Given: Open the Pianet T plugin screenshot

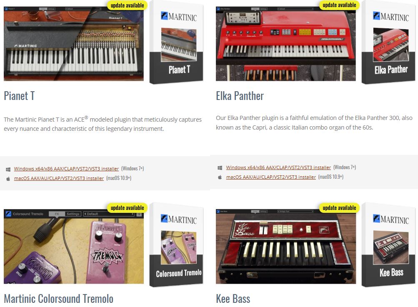Looking at the screenshot, I should click(x=74, y=44).
